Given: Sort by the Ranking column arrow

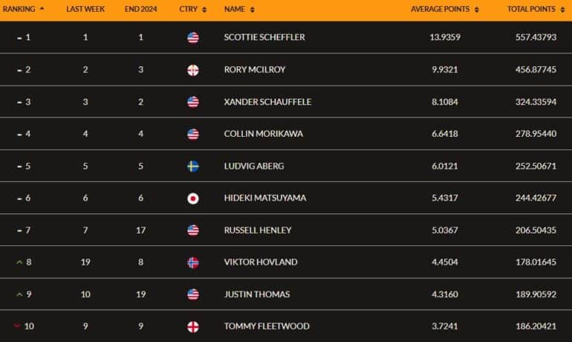Looking at the screenshot, I should (x=42, y=8).
